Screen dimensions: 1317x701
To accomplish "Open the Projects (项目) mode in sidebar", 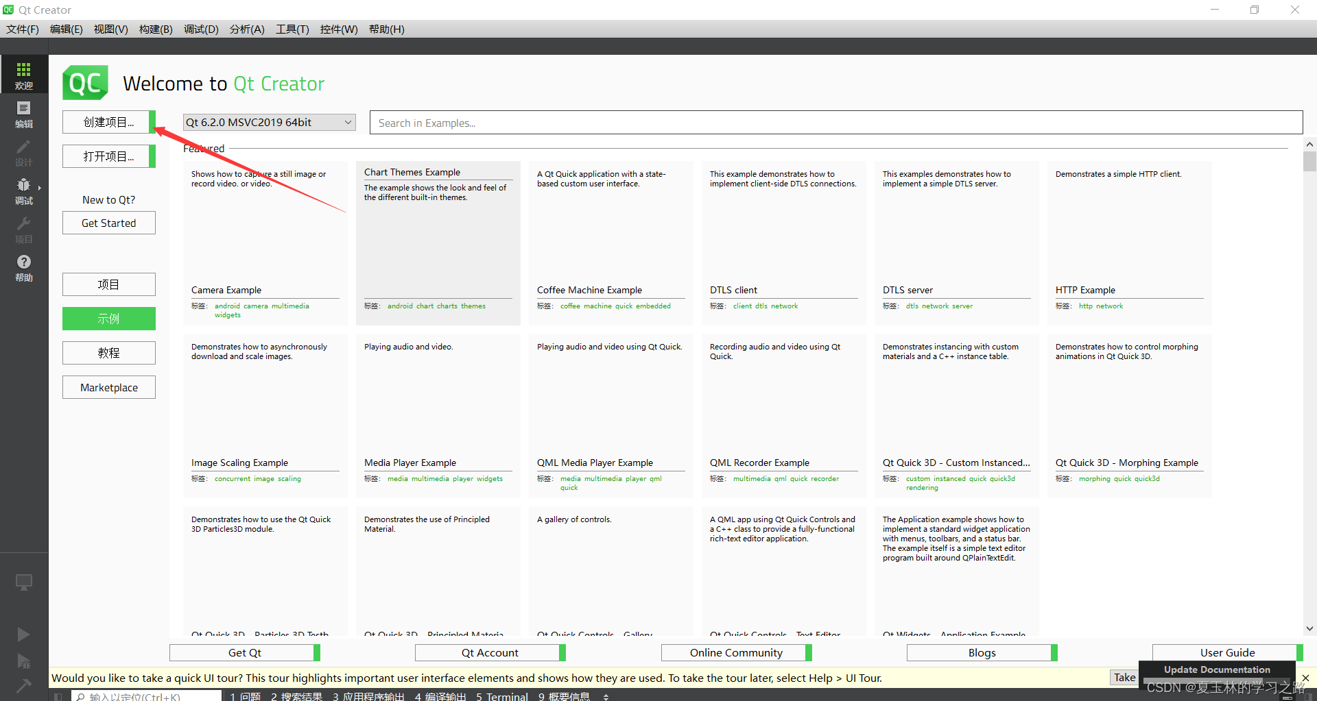I will (24, 229).
